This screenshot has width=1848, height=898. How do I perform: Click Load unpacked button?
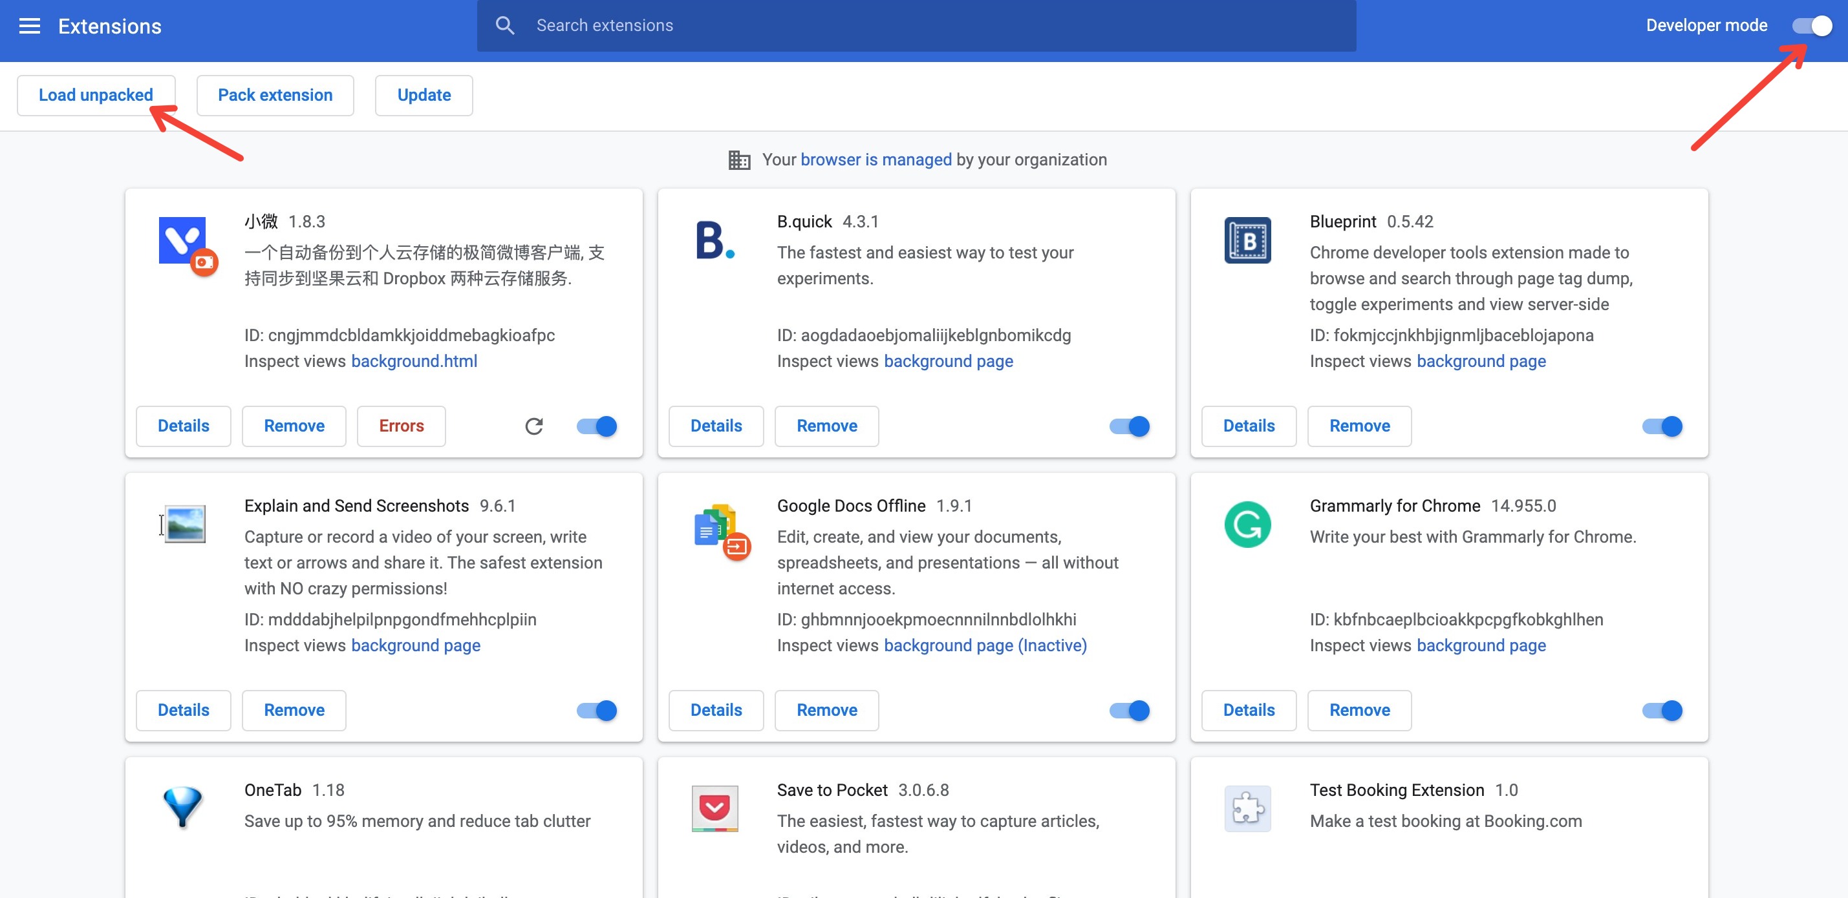[x=96, y=96]
